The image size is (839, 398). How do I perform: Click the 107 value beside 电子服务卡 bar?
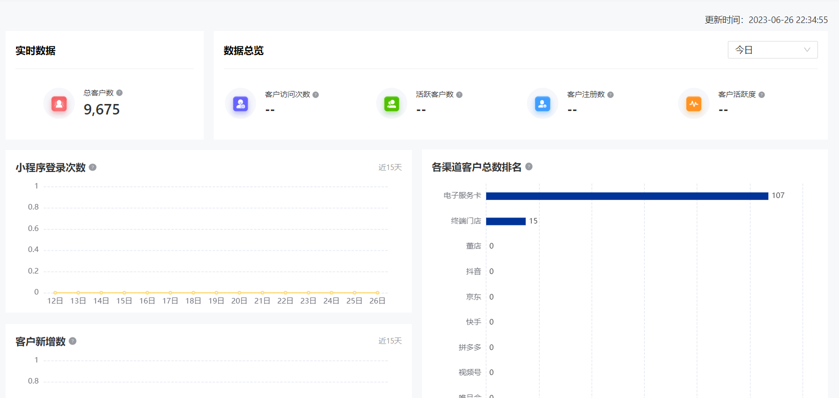(x=778, y=195)
